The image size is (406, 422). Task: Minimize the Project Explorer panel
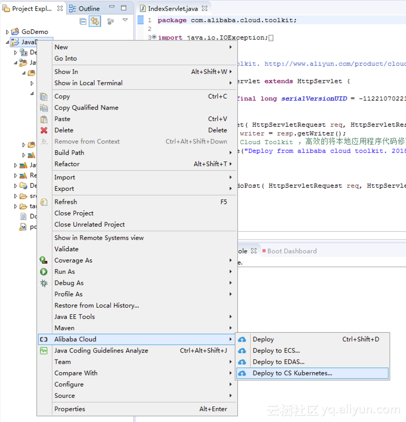point(112,7)
